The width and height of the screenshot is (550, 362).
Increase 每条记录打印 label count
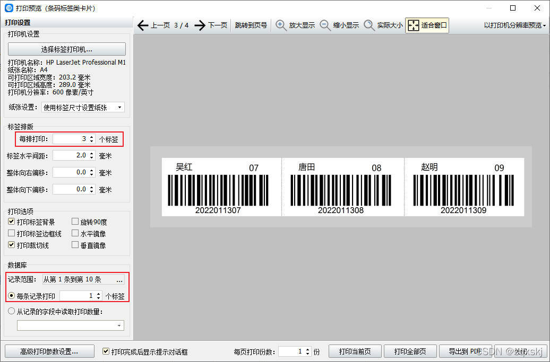point(99,294)
